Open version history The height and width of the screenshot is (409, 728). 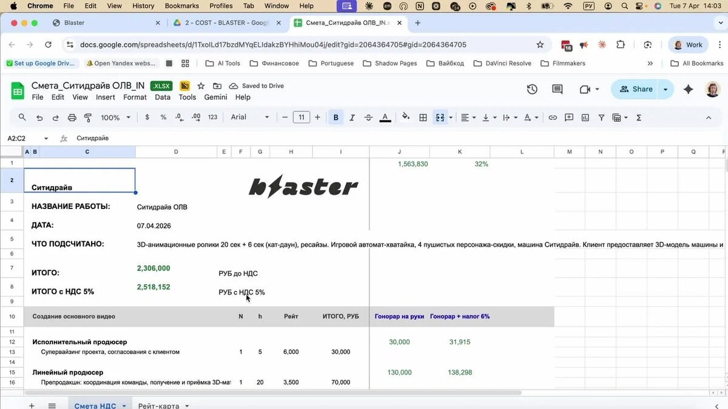pos(532,89)
